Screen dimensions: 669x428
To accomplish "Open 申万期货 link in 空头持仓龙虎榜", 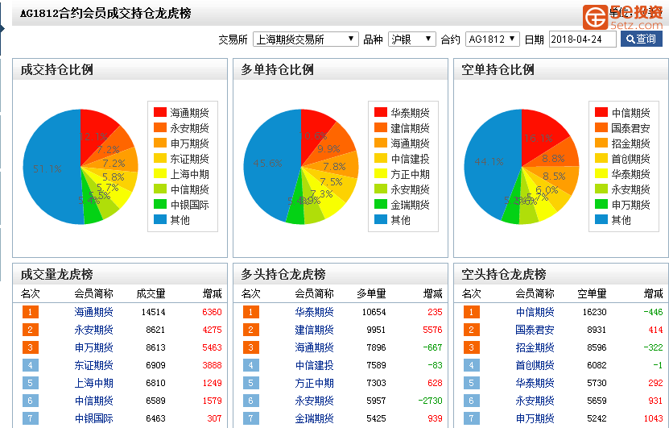I will click(x=535, y=418).
